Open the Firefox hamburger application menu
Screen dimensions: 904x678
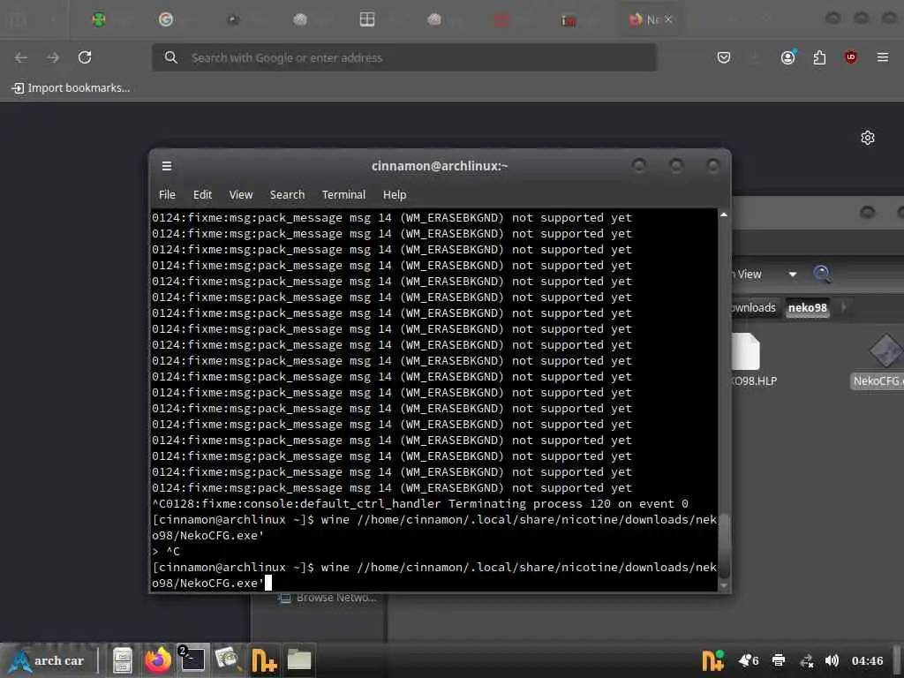[882, 57]
